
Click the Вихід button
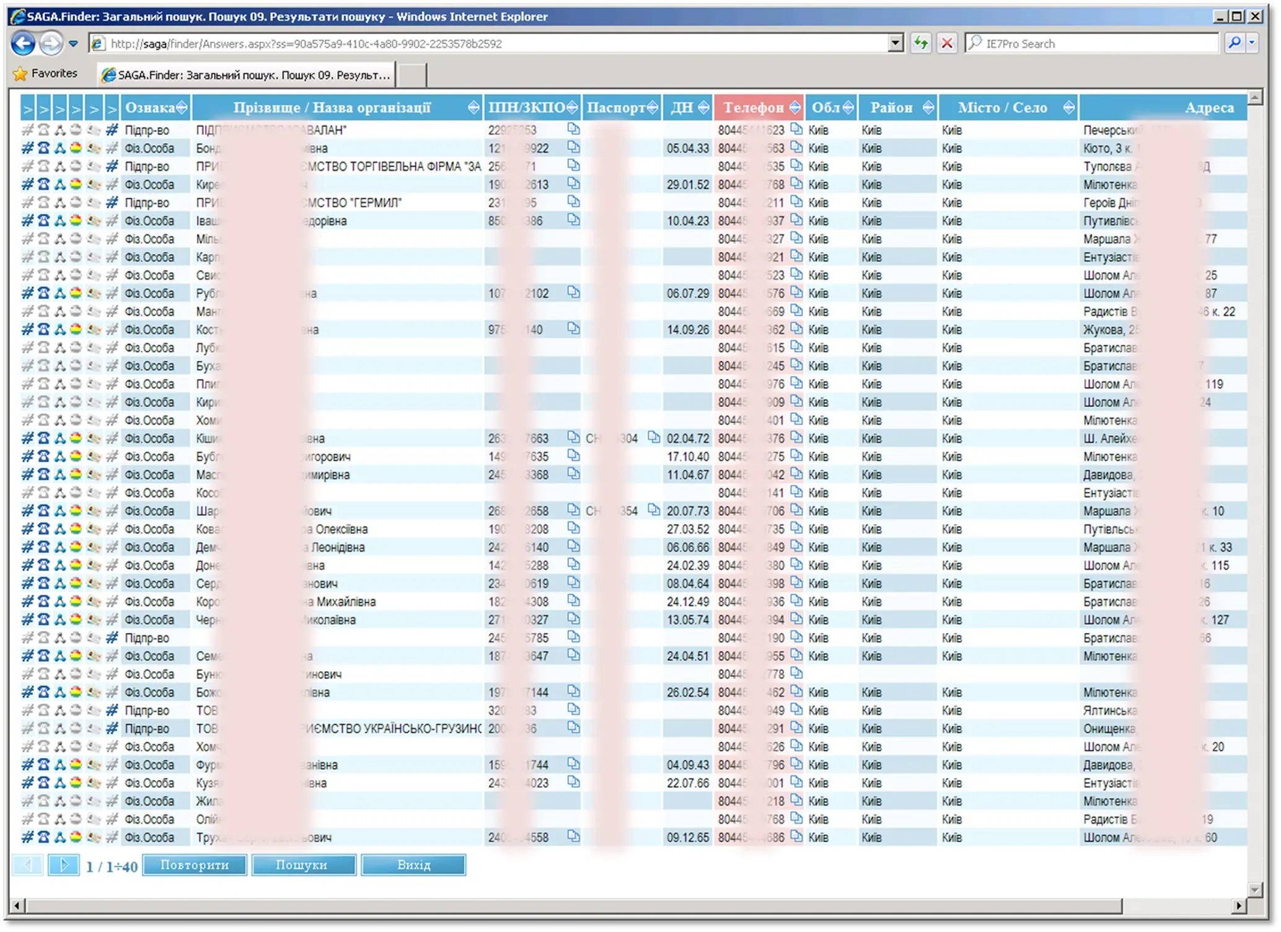(413, 865)
